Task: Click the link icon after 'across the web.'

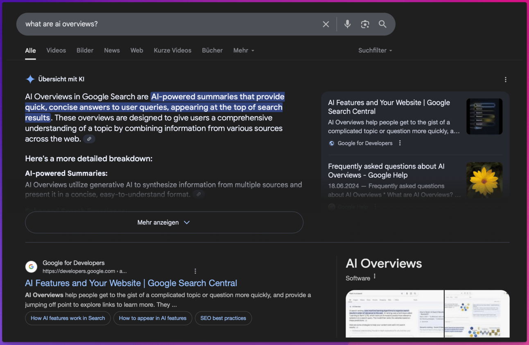Action: tap(89, 139)
